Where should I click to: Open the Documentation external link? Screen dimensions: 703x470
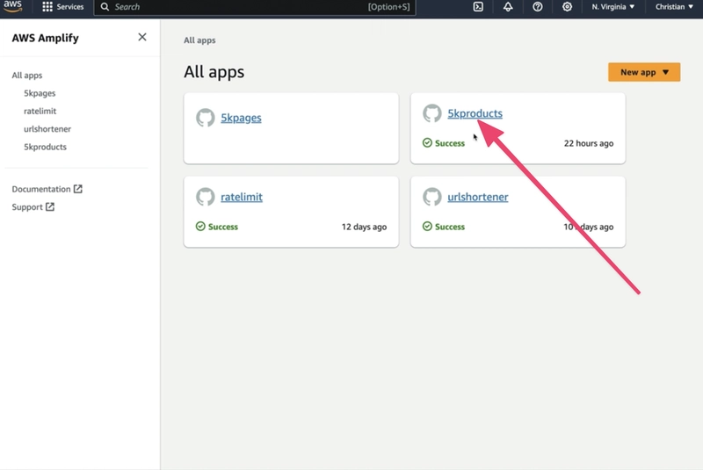pyautogui.click(x=47, y=189)
